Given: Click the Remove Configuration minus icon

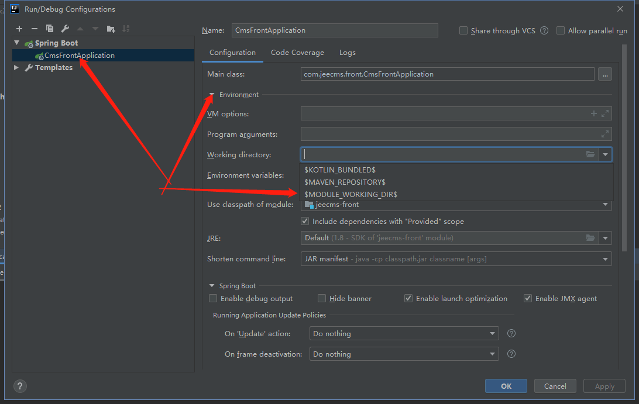Looking at the screenshot, I should pyautogui.click(x=35, y=29).
